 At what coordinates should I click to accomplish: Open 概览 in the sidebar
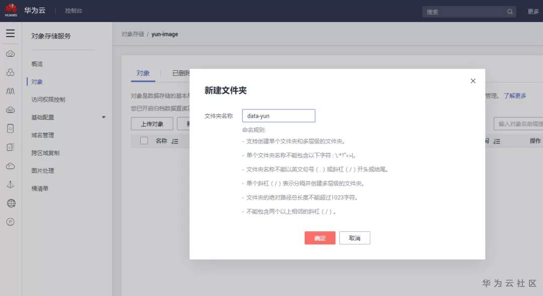37,64
